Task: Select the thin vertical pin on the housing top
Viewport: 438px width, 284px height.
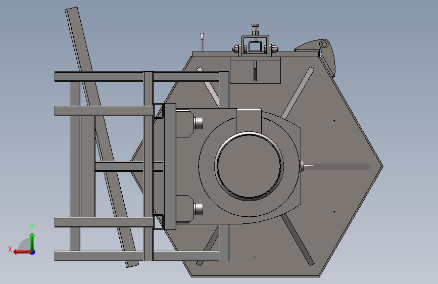Action: pyautogui.click(x=202, y=42)
